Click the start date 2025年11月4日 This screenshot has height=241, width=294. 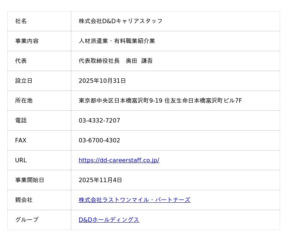pos(100,180)
